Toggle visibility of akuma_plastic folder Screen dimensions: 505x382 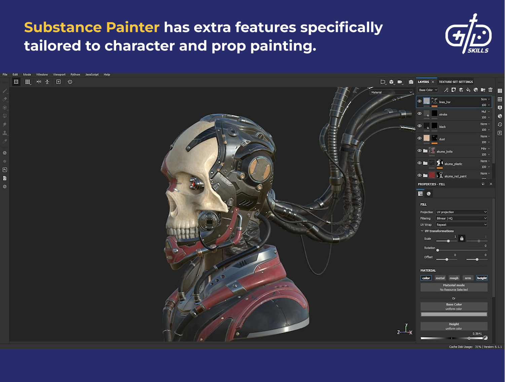(420, 163)
